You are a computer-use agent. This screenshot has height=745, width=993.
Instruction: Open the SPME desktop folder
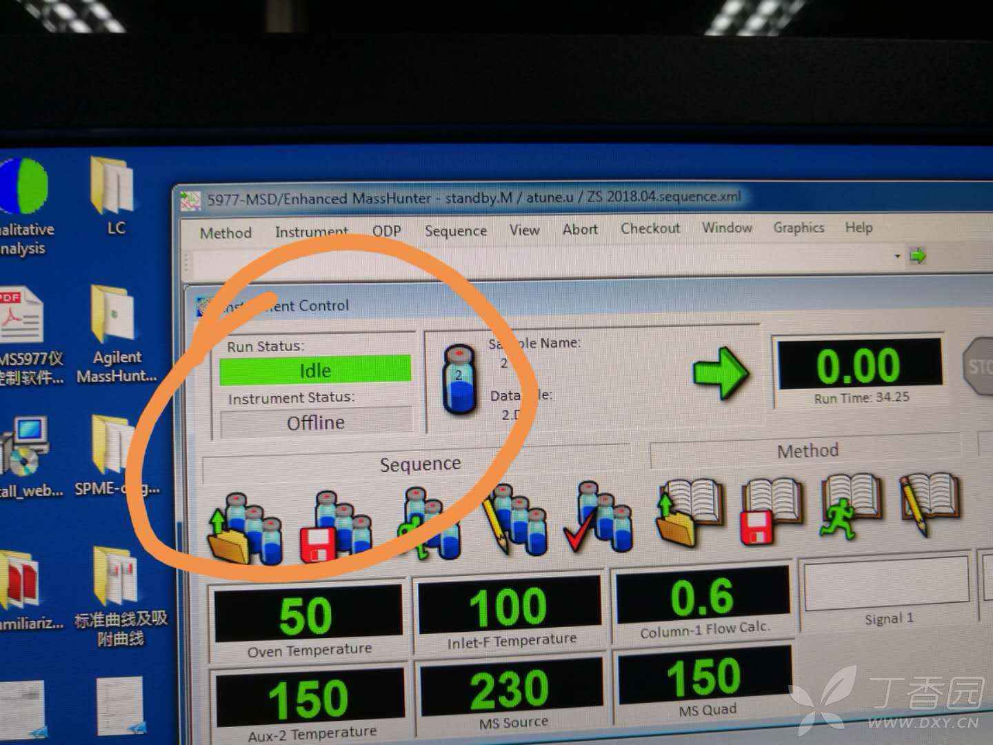(117, 456)
